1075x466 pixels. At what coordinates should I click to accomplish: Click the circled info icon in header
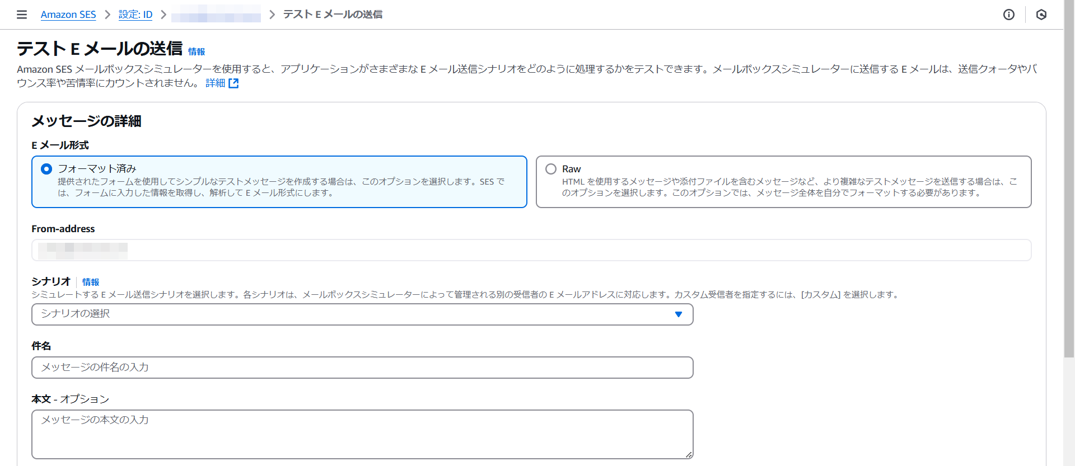click(1008, 15)
